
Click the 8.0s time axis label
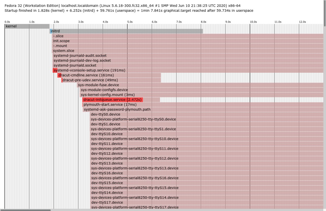pyautogui.click(x=203, y=22)
